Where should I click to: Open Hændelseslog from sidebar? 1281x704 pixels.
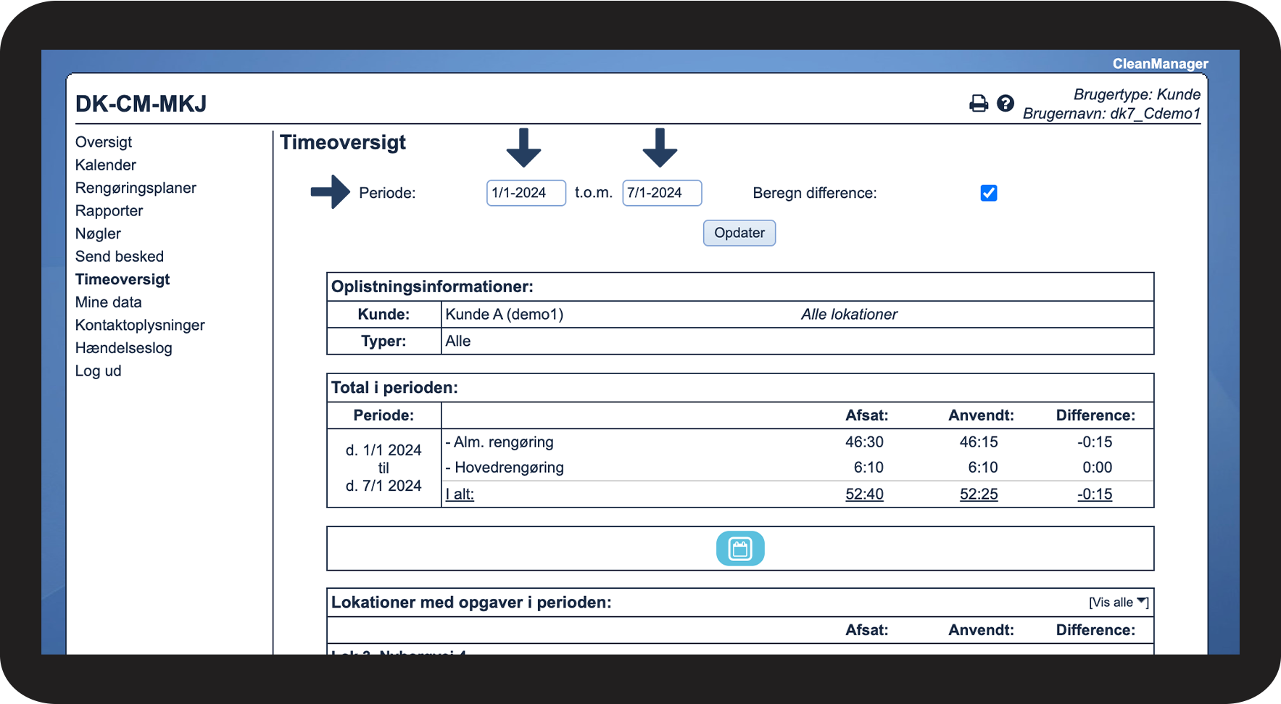(124, 348)
